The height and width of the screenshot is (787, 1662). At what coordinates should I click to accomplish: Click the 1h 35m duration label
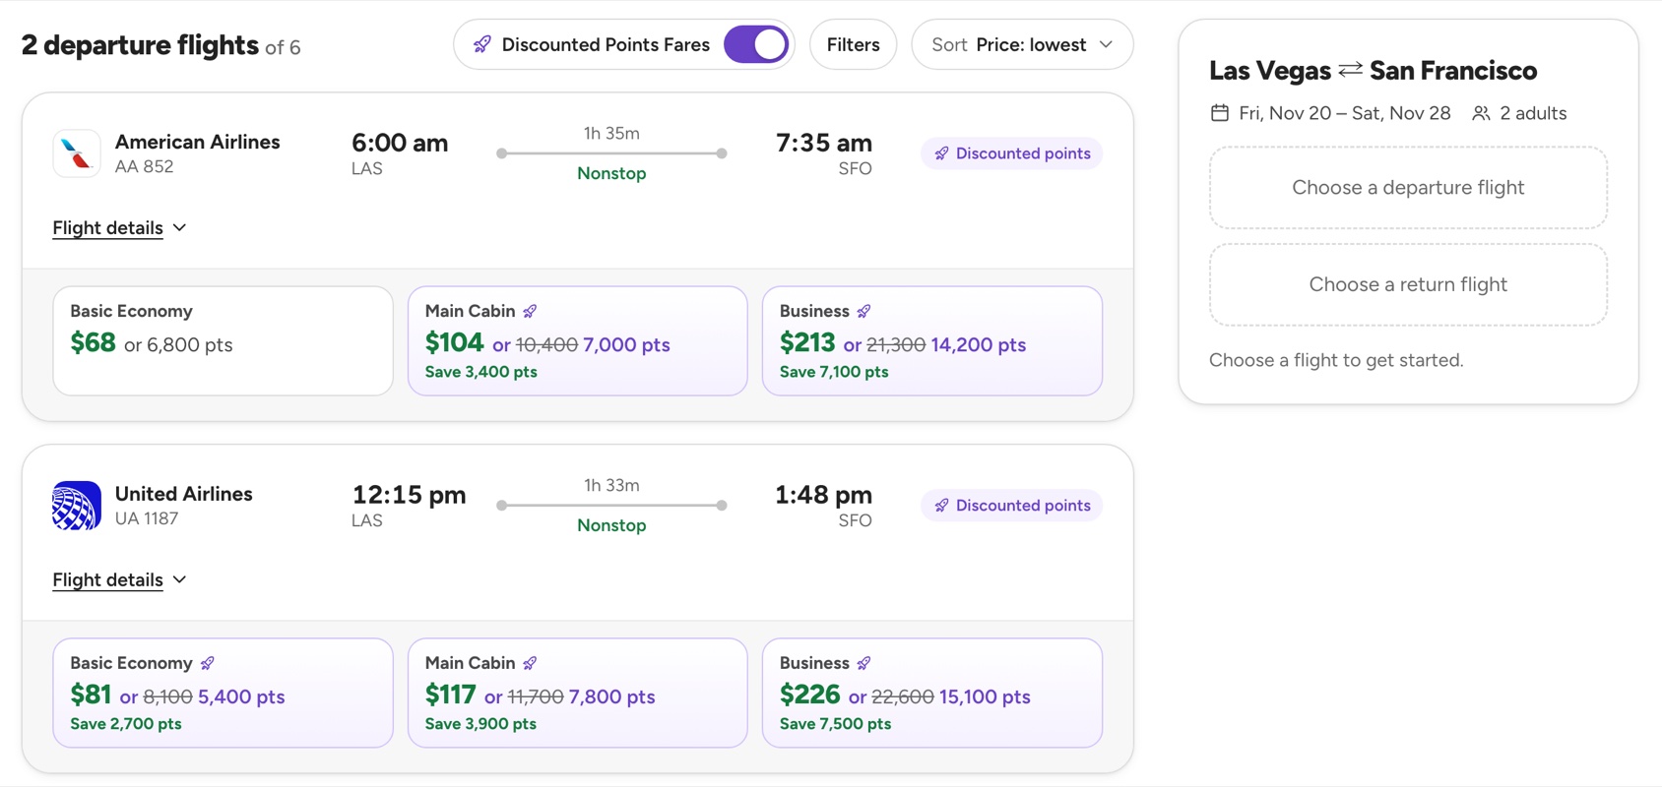[611, 134]
